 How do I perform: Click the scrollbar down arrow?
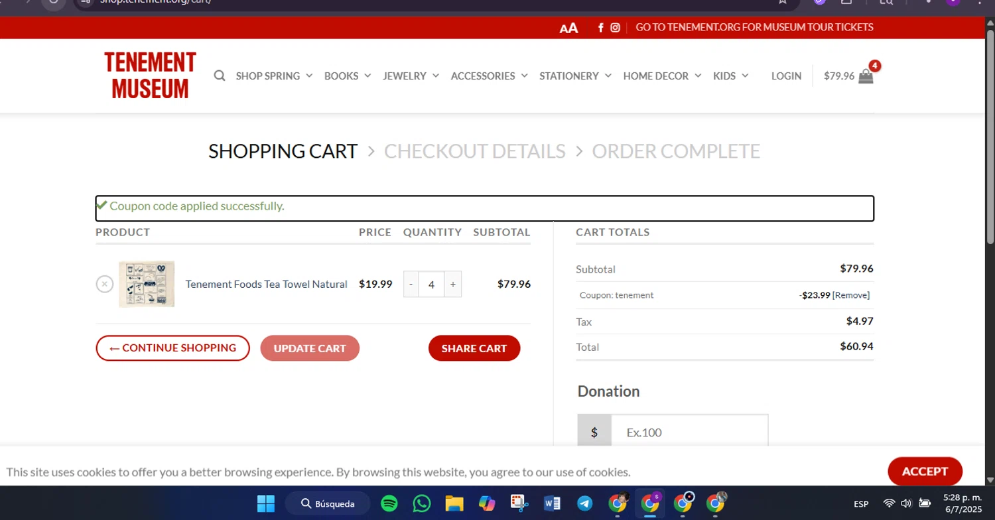click(x=990, y=480)
